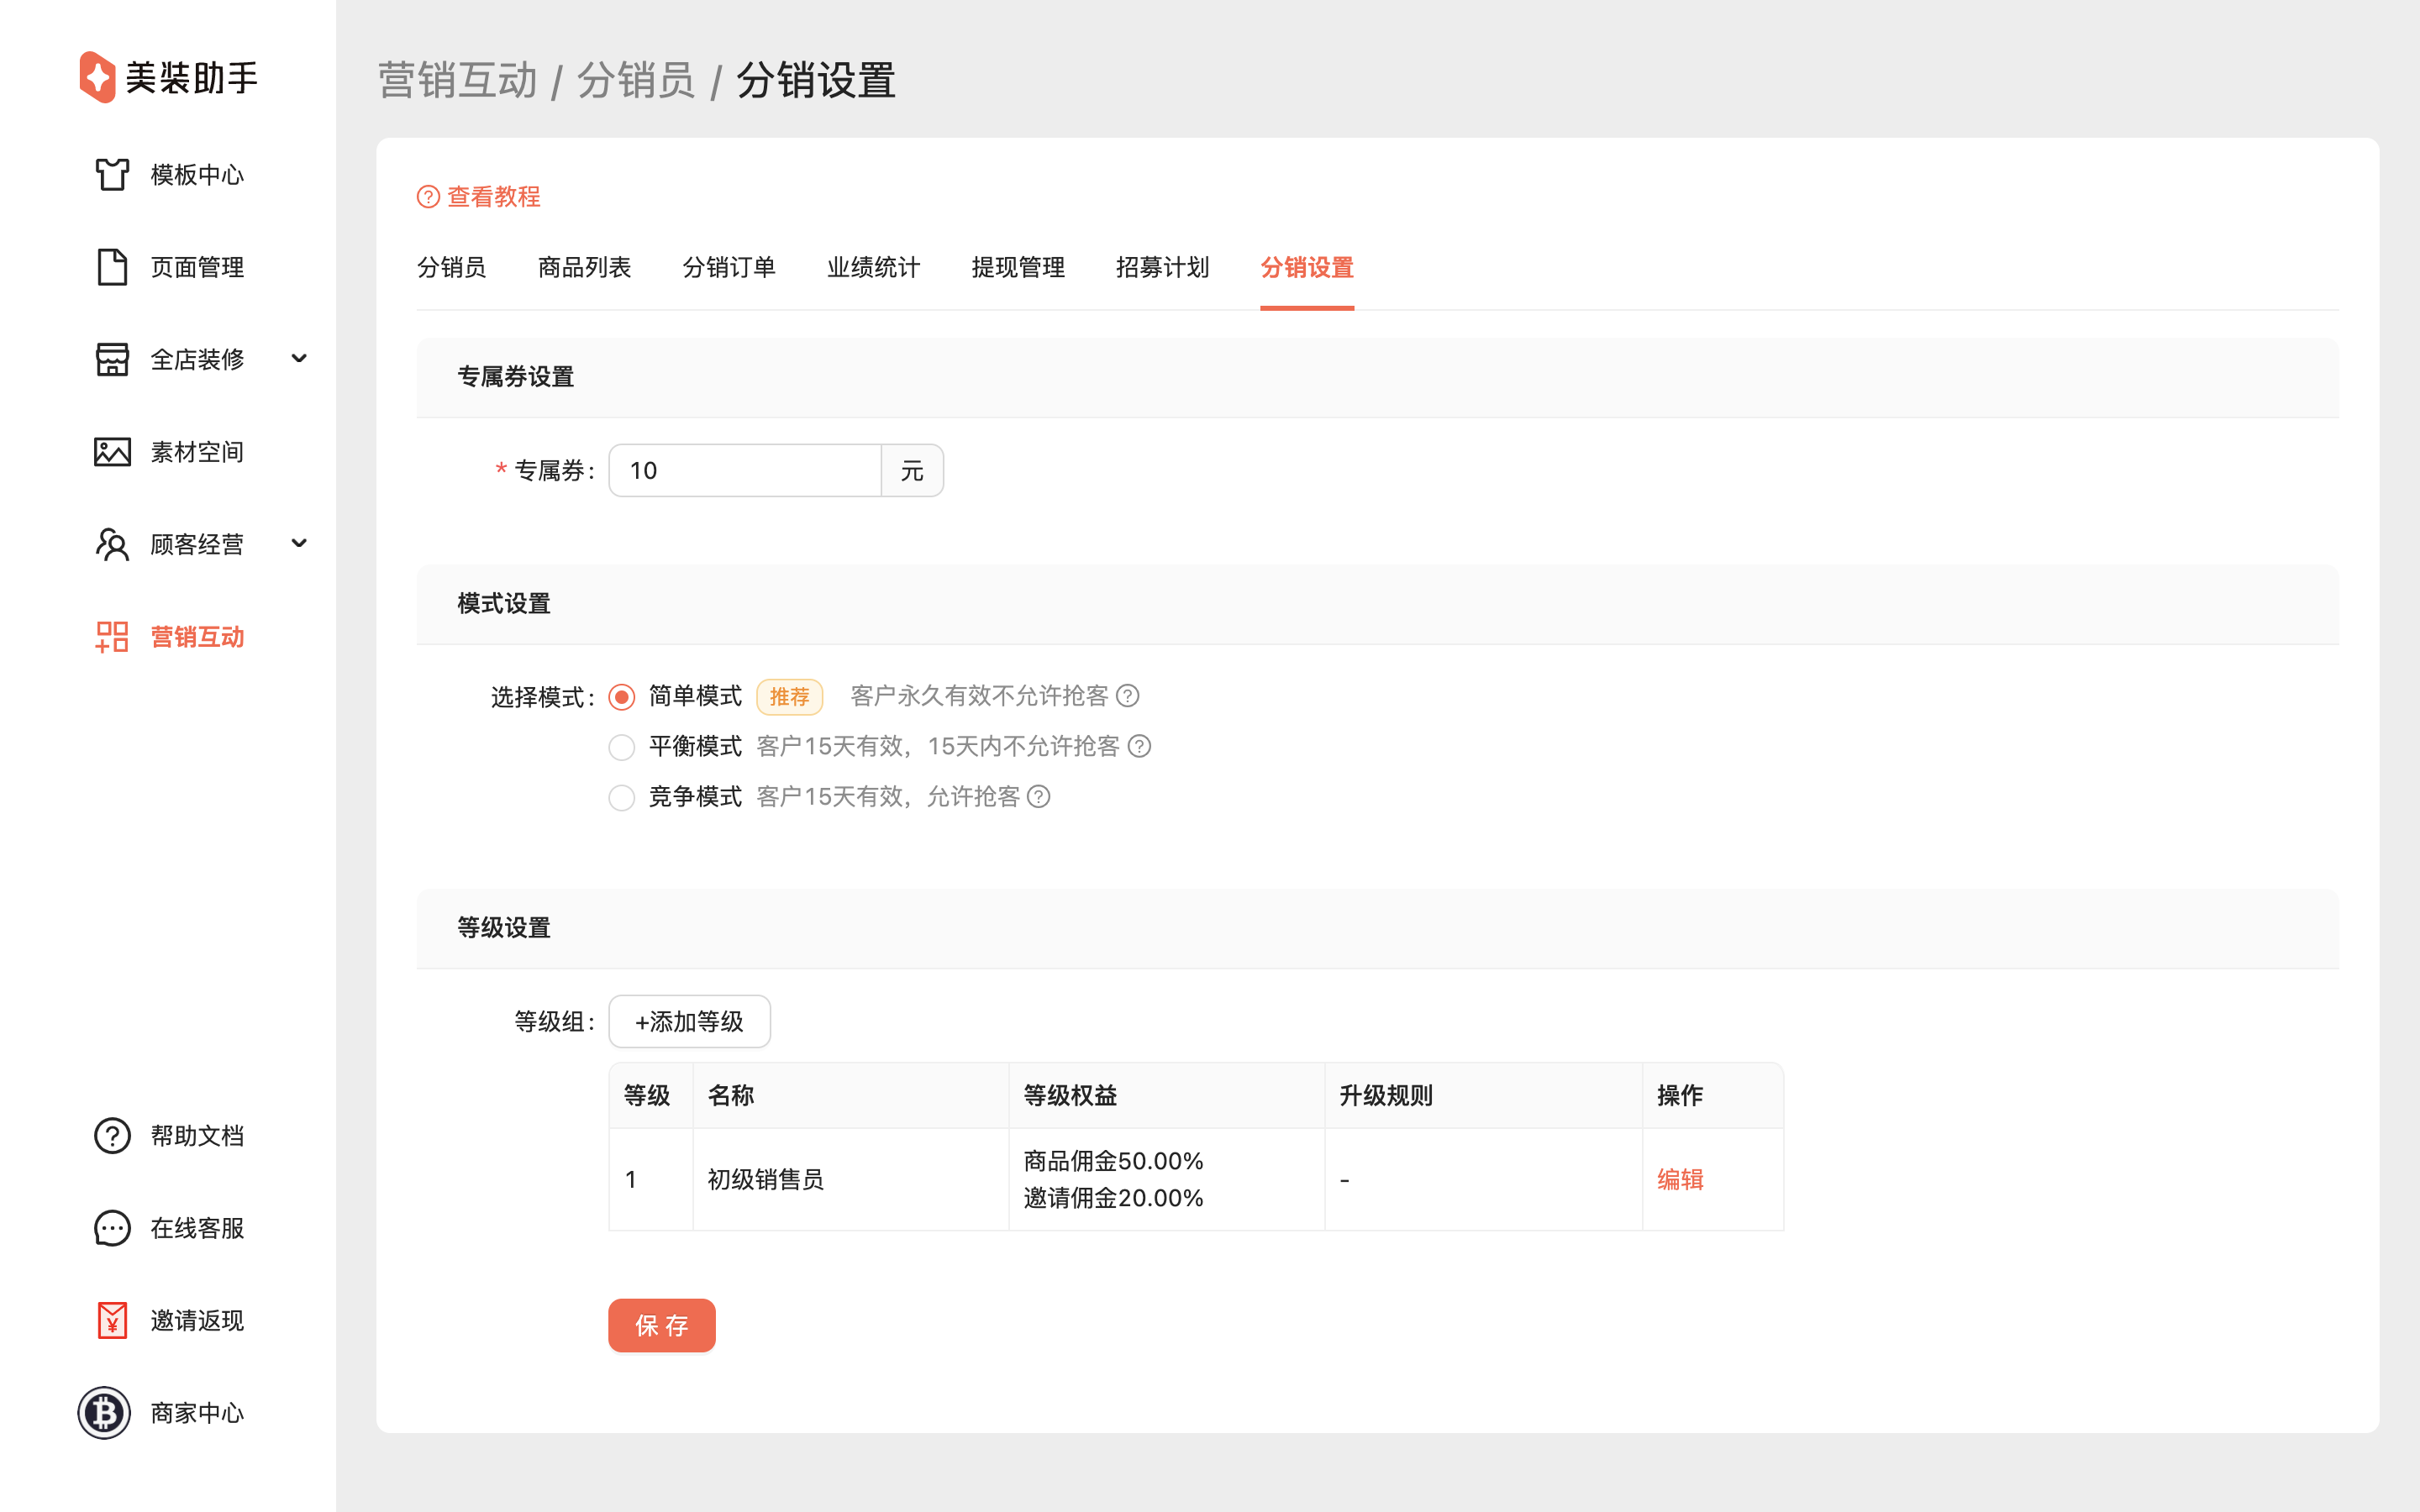Select the 简单模式 radio button
Screen dimensions: 2420x1512
(x=622, y=697)
